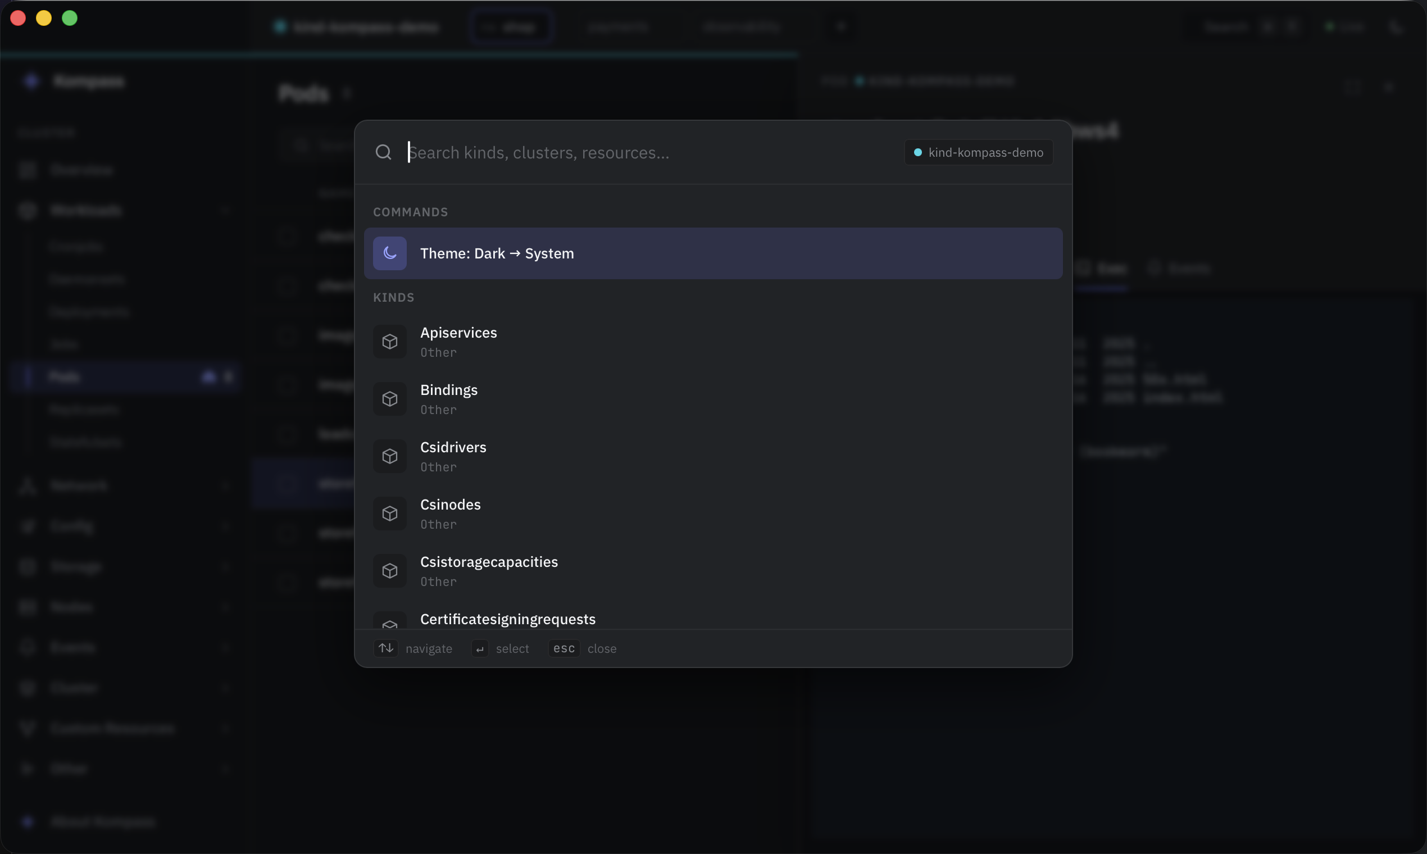Click the "Other" subtitle under Csinodes
The height and width of the screenshot is (854, 1427).
pos(438,525)
